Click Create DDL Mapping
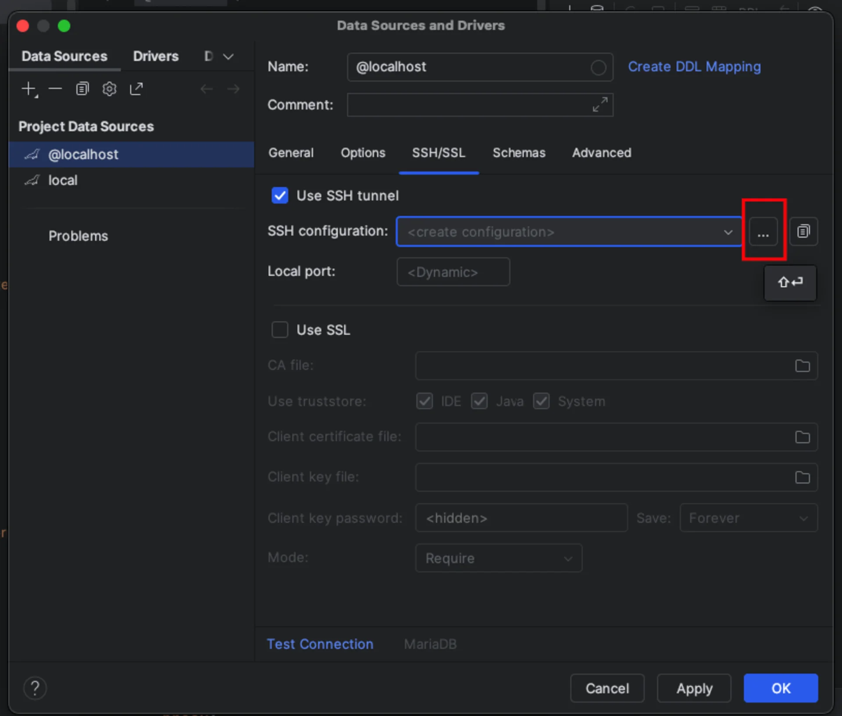 [694, 67]
